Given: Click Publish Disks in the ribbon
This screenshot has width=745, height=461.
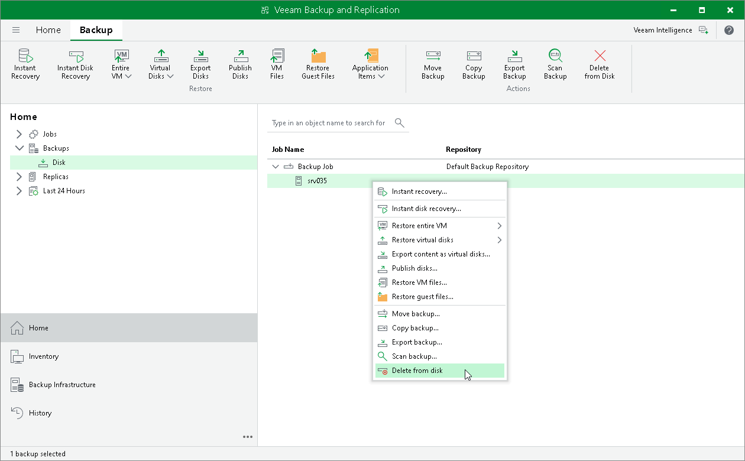Looking at the screenshot, I should pyautogui.click(x=240, y=64).
